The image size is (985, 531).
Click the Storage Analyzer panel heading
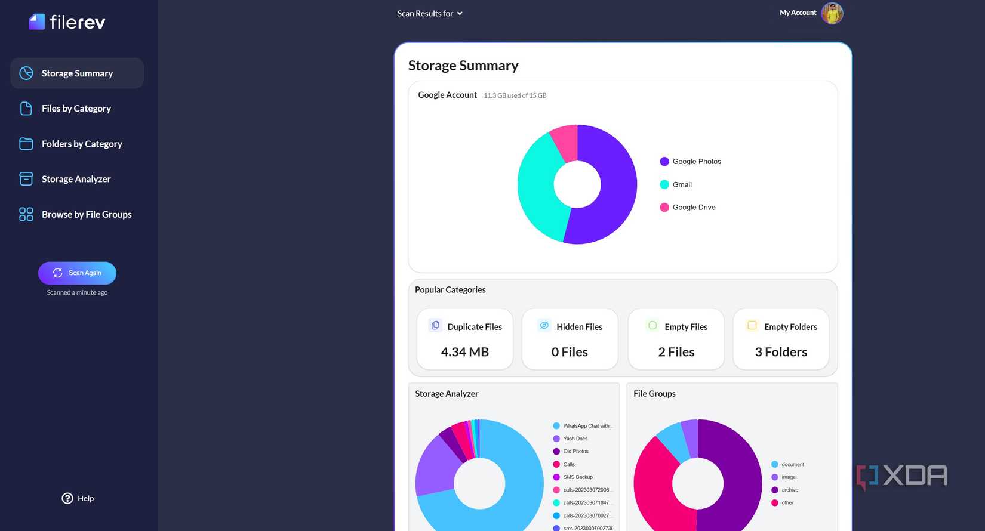447,394
